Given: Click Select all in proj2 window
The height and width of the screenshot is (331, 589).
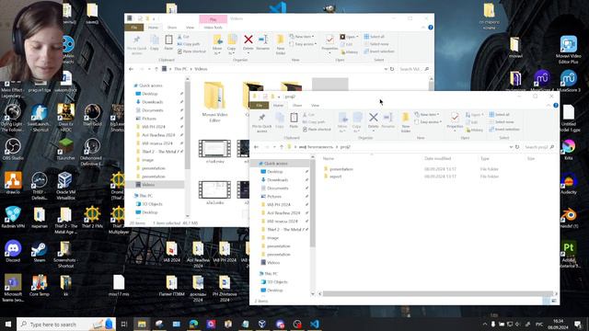Looking at the screenshot, I should tap(500, 114).
